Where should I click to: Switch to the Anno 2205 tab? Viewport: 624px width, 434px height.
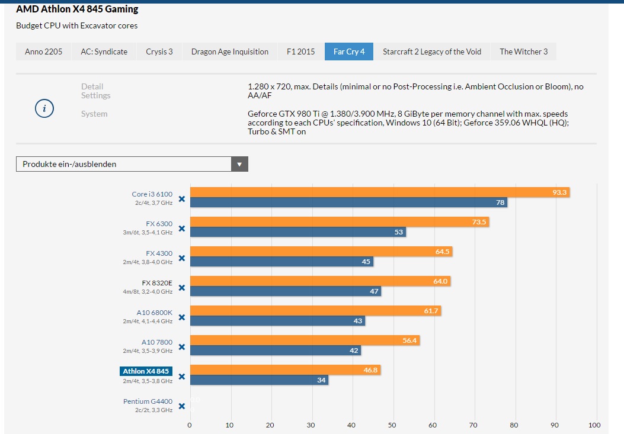tap(44, 52)
